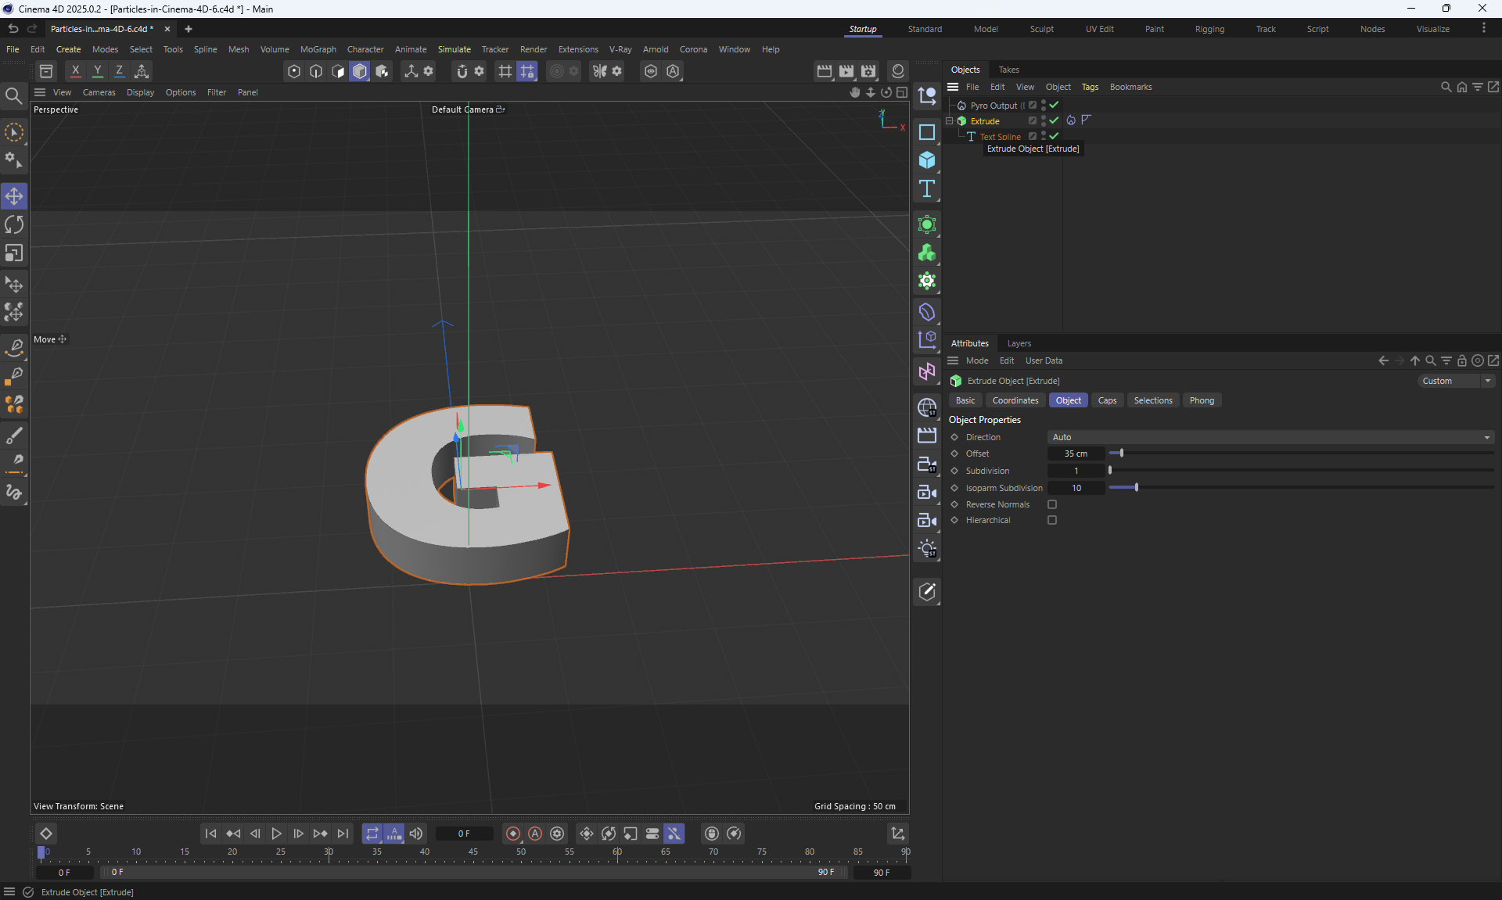Select the Scale tool
The image size is (1502, 900).
[x=14, y=253]
